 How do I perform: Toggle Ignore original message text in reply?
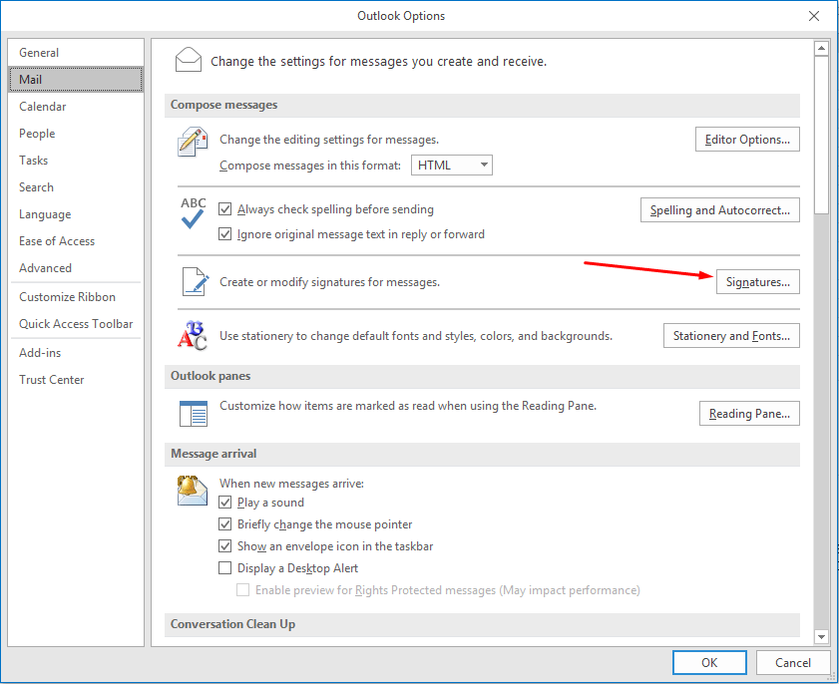click(225, 234)
